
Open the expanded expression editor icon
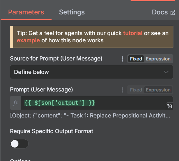tap(169, 106)
